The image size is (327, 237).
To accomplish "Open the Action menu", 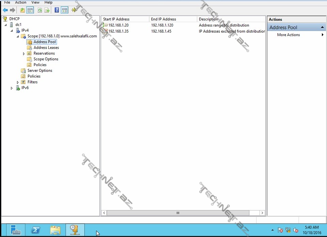I will click(20, 2).
